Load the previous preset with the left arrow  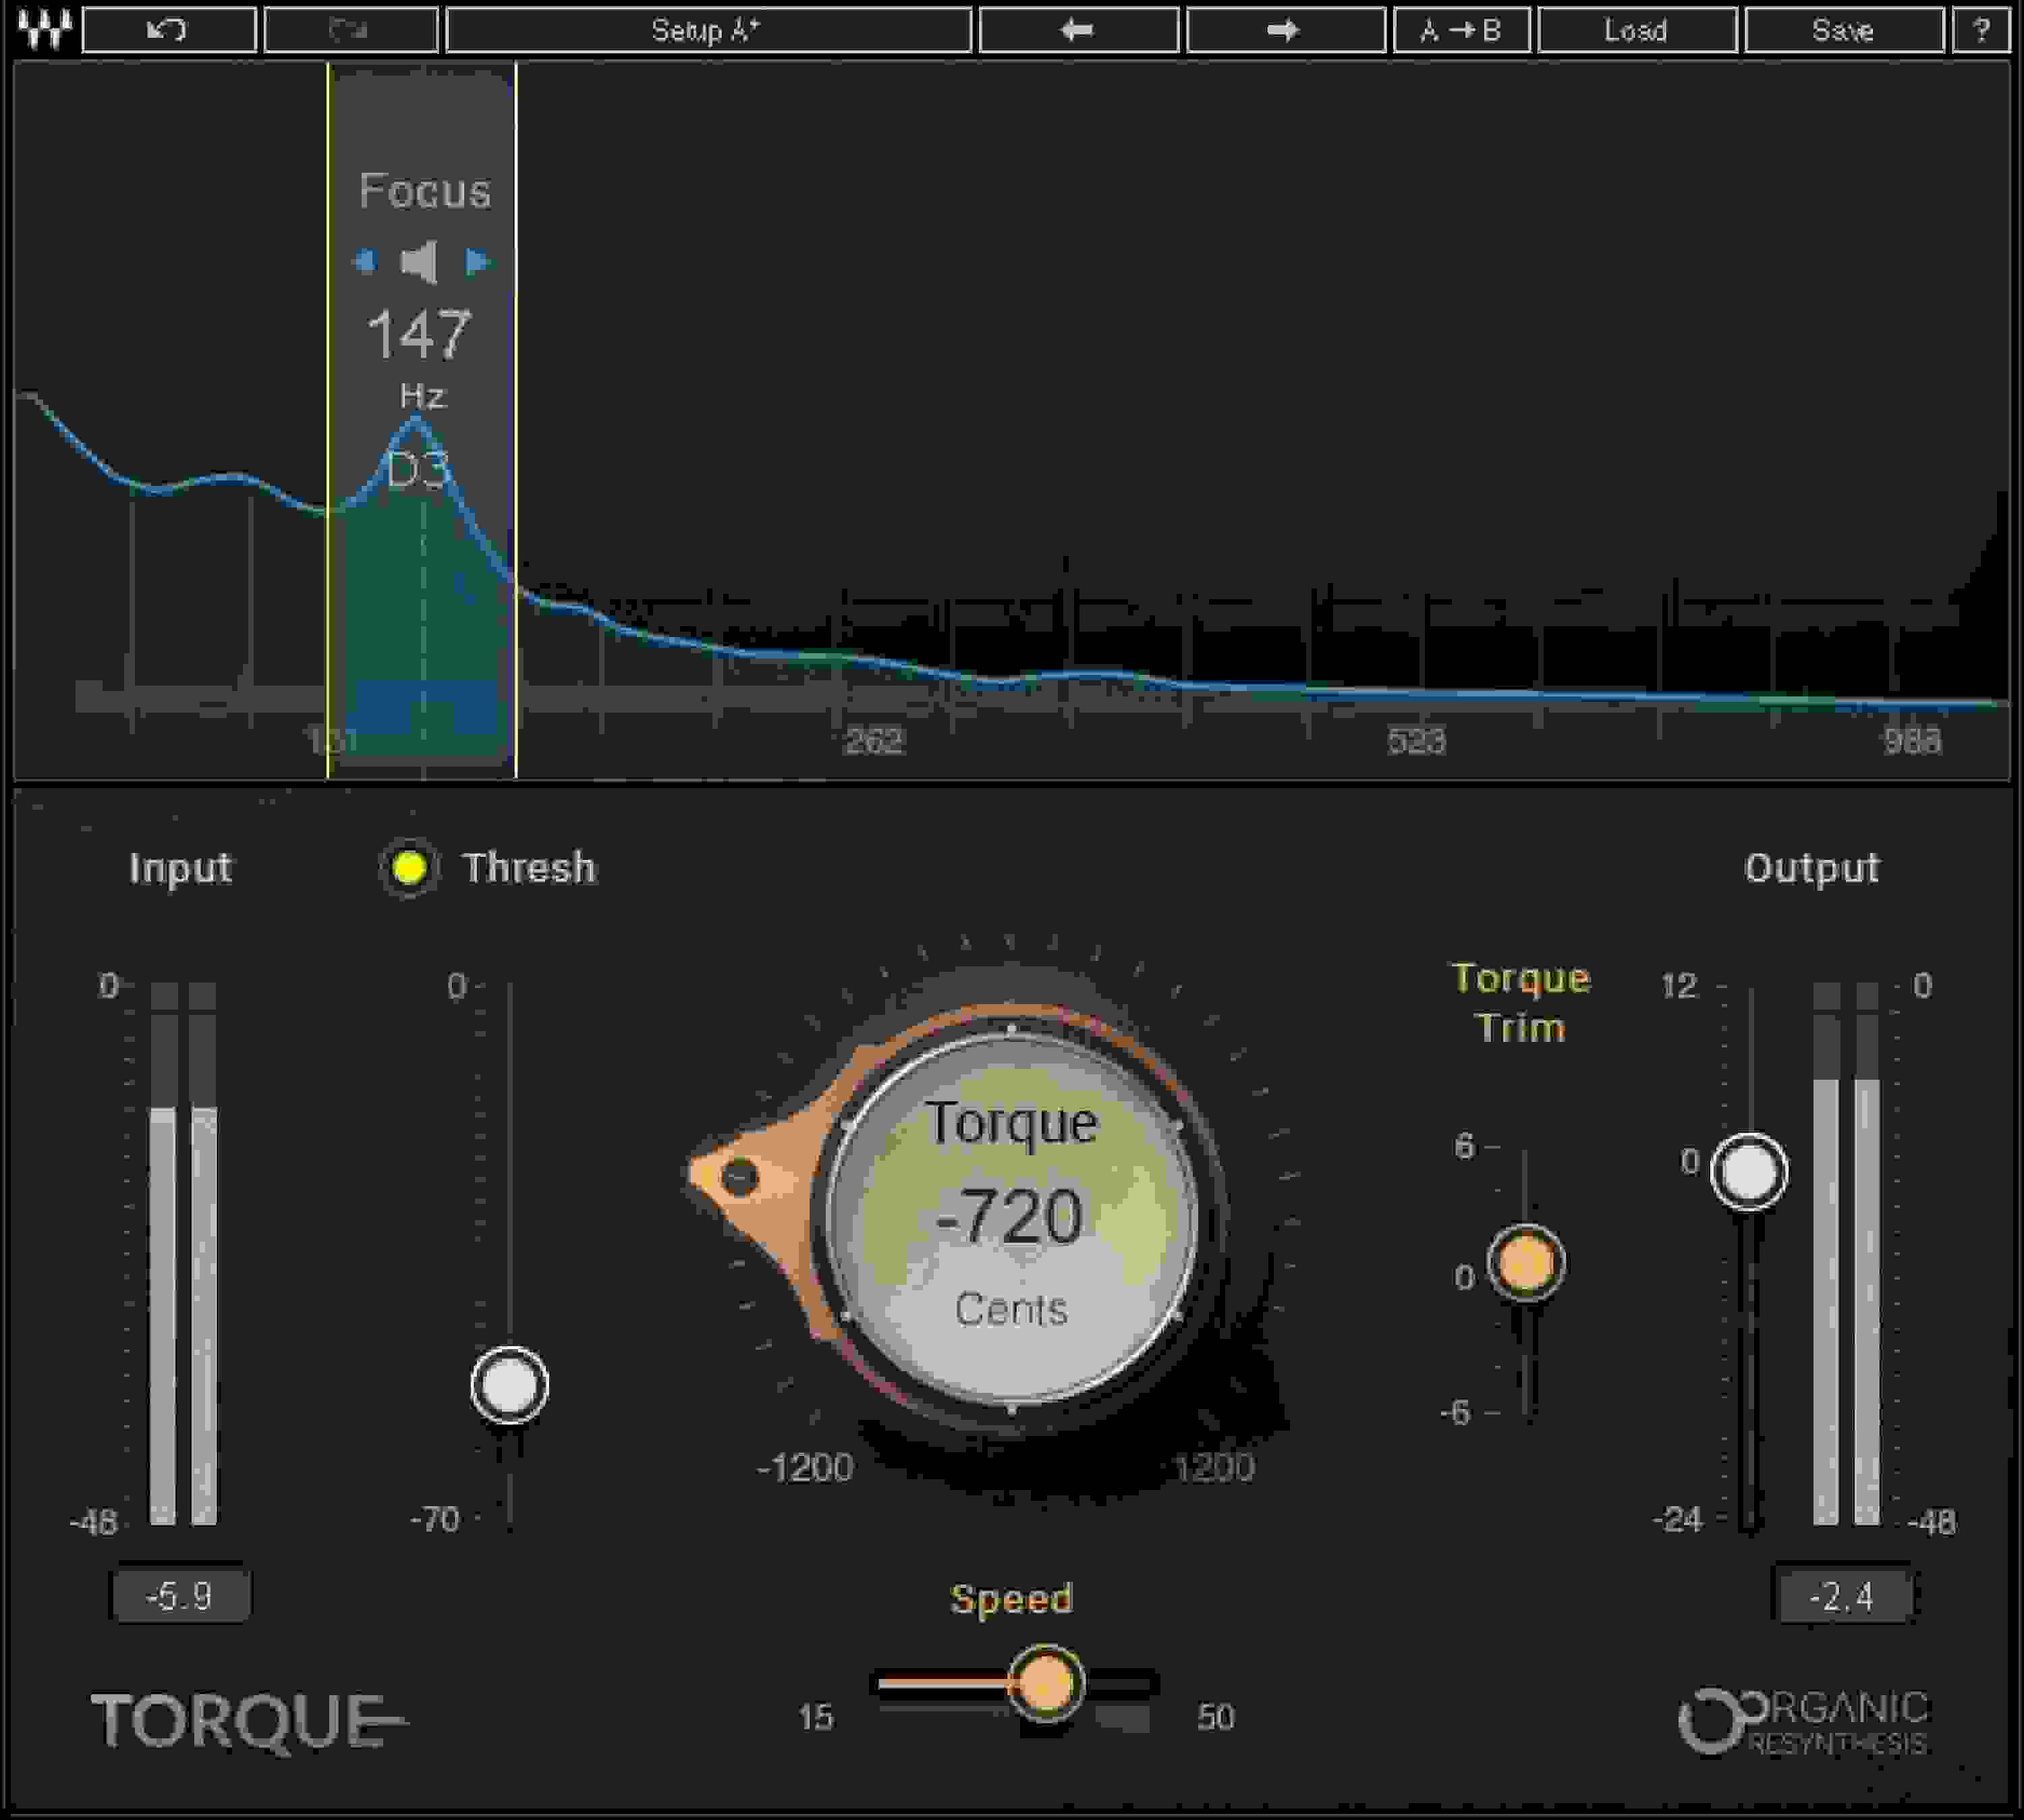point(1077,30)
